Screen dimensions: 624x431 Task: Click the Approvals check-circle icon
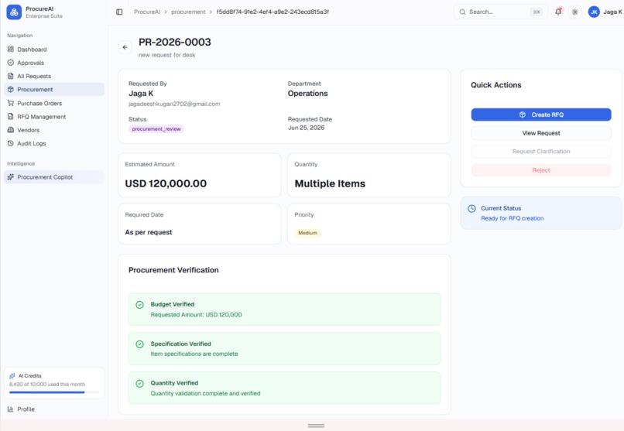[11, 63]
